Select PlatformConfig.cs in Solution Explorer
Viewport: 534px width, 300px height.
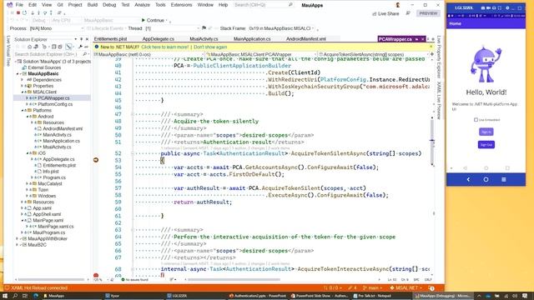[x=55, y=104]
